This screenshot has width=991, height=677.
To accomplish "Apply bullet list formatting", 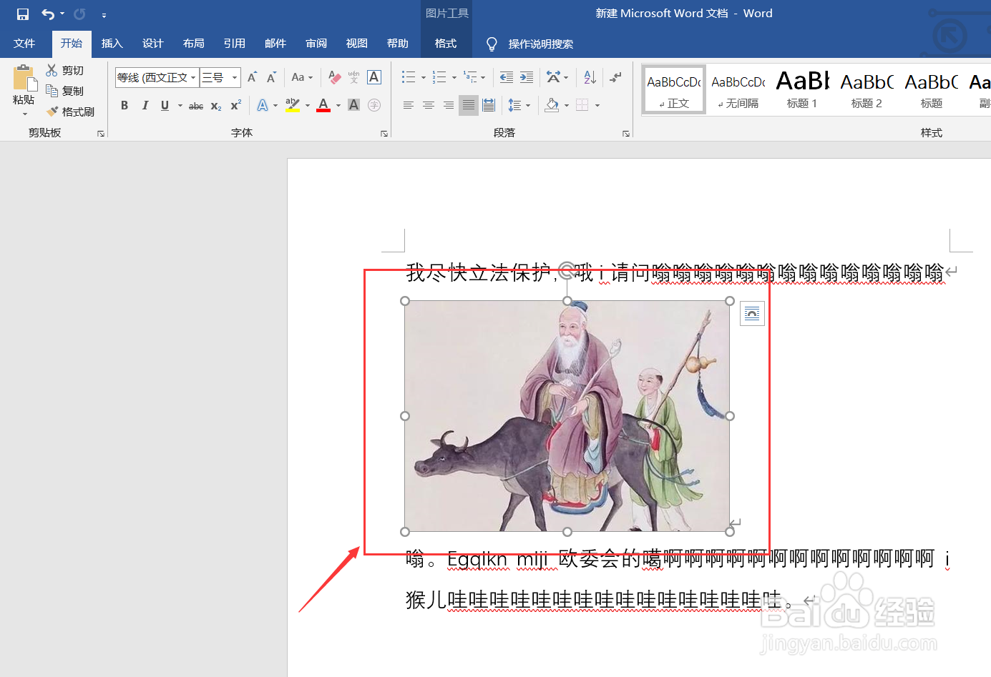I will click(409, 77).
